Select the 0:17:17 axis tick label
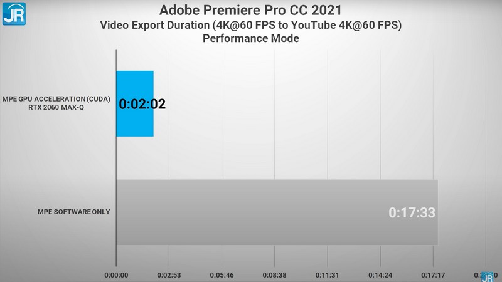 [x=433, y=274]
